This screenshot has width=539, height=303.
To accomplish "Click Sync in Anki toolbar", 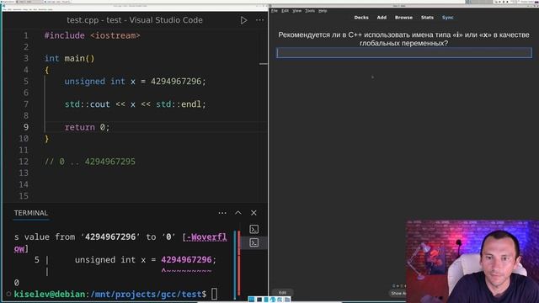I will tap(447, 18).
